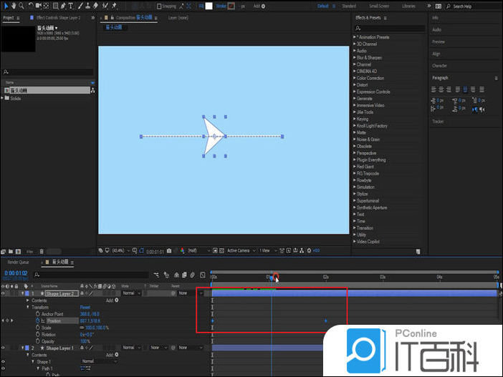Switch to the Small Screen workspace
The height and width of the screenshot is (377, 503).
pos(379,6)
